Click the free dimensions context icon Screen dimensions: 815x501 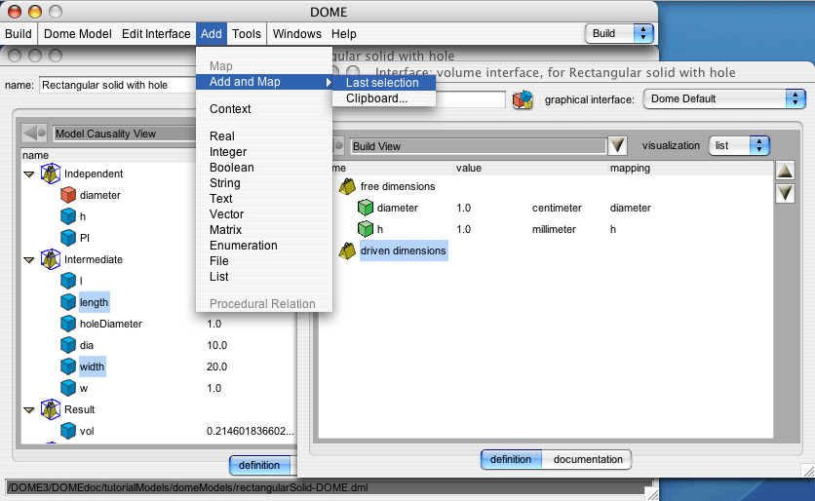347,186
